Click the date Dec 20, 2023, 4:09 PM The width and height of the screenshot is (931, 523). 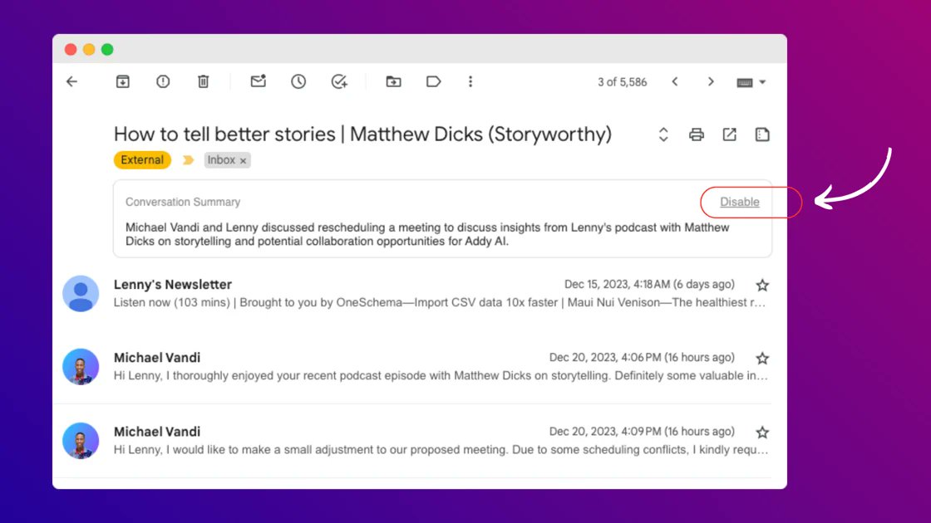[x=642, y=432]
